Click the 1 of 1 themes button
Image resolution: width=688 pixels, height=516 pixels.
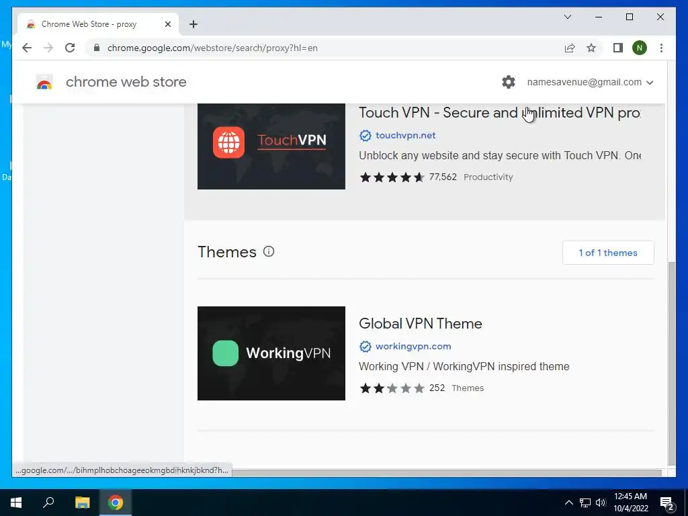[607, 253]
